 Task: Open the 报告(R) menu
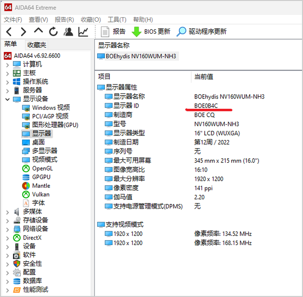point(64,20)
